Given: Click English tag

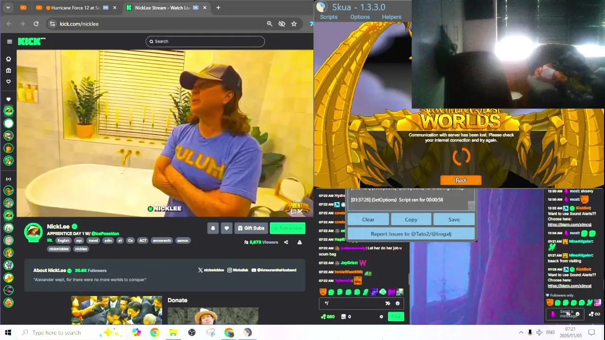Looking at the screenshot, I should (63, 241).
